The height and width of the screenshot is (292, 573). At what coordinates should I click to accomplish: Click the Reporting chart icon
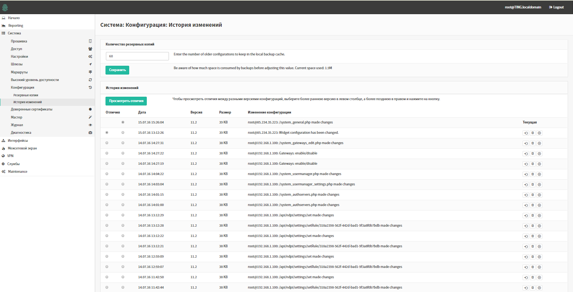tap(3, 26)
